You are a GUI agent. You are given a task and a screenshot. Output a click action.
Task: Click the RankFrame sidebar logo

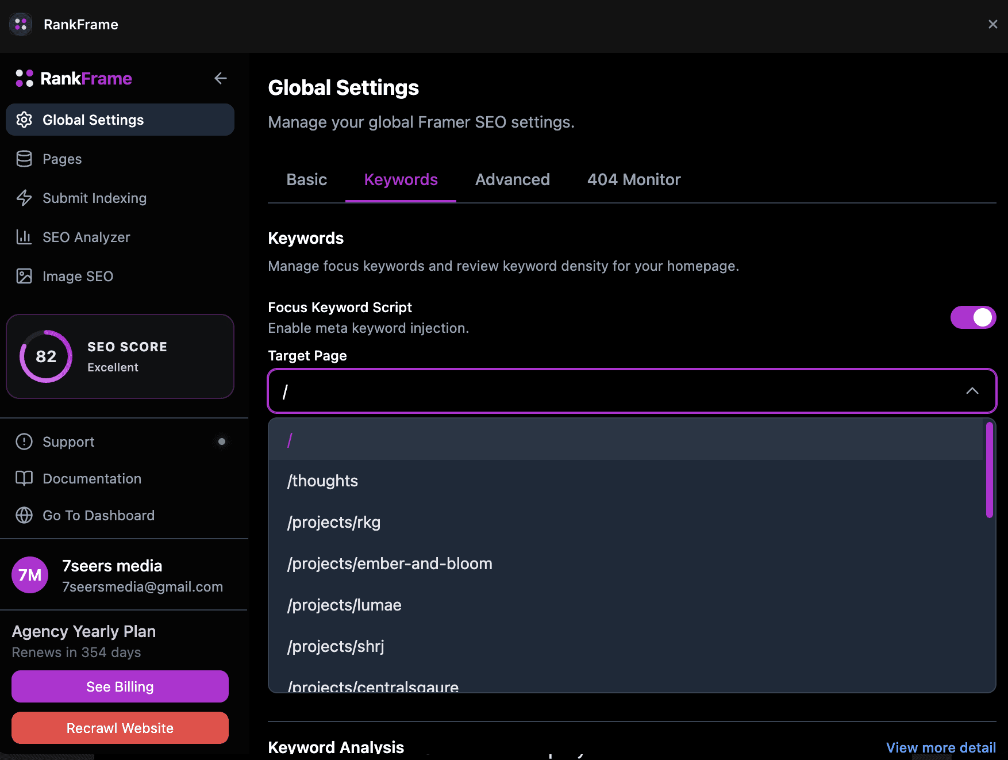[x=74, y=78]
